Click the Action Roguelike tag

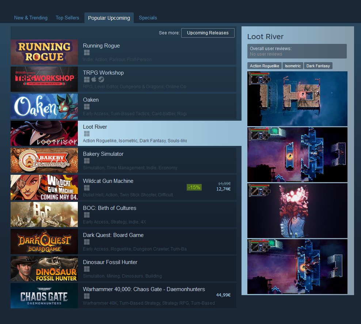264,66
